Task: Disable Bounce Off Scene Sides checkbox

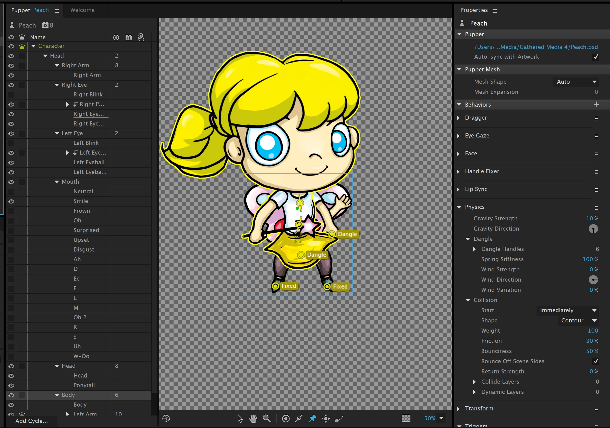Action: pos(596,361)
